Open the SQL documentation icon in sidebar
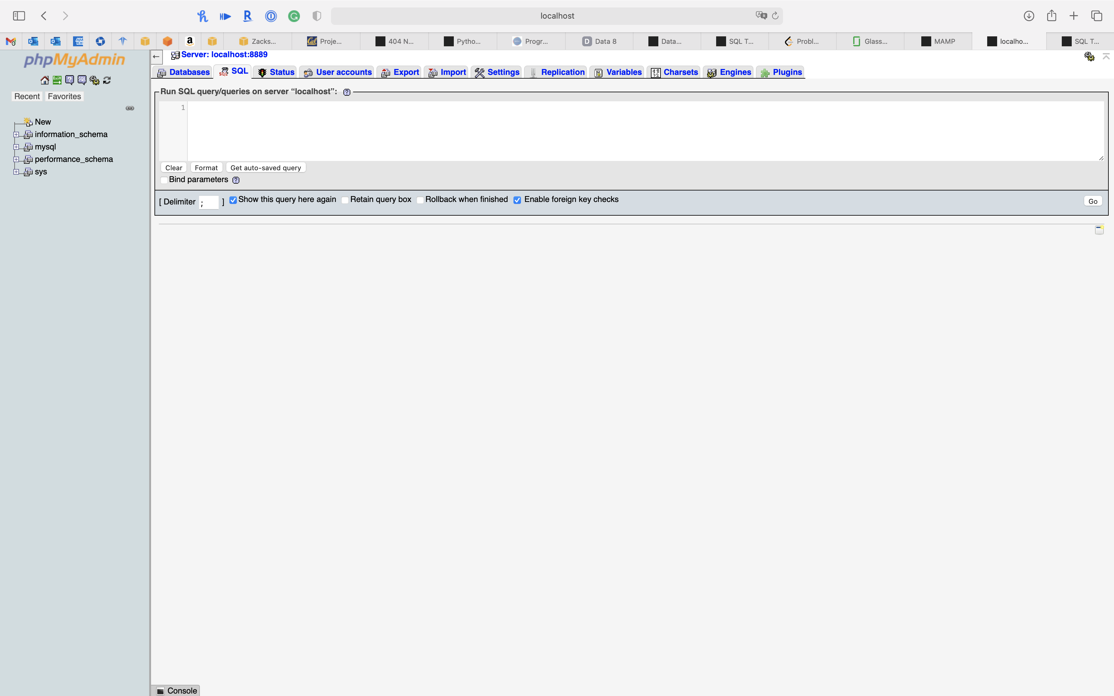 tap(82, 80)
